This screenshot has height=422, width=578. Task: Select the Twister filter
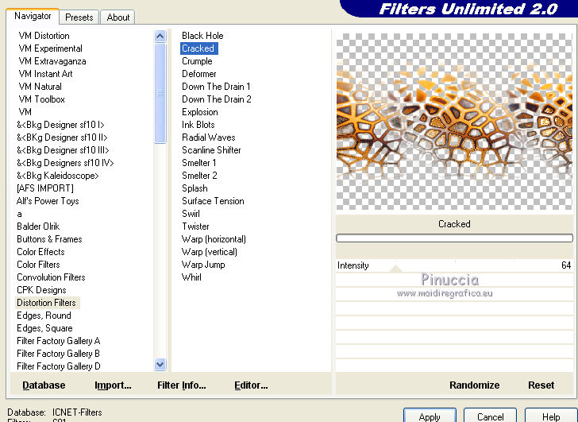coord(195,226)
